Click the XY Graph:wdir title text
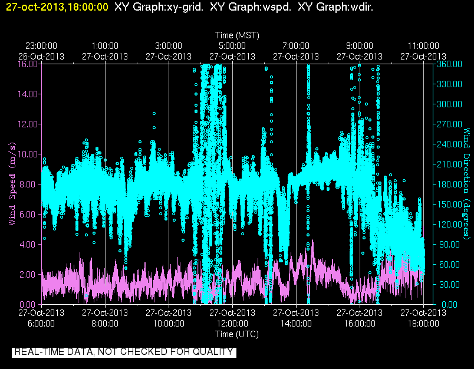 [335, 6]
